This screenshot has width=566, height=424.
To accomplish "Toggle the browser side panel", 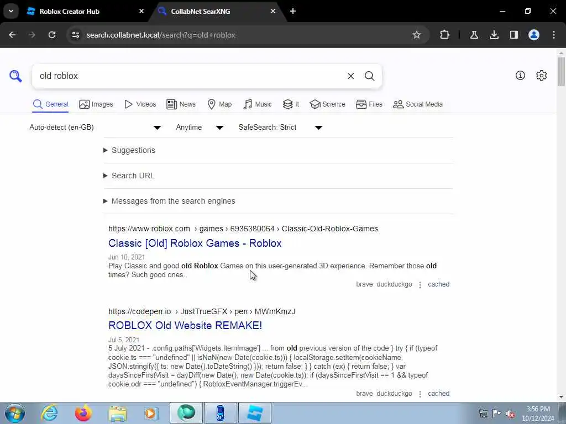I will 514,35.
